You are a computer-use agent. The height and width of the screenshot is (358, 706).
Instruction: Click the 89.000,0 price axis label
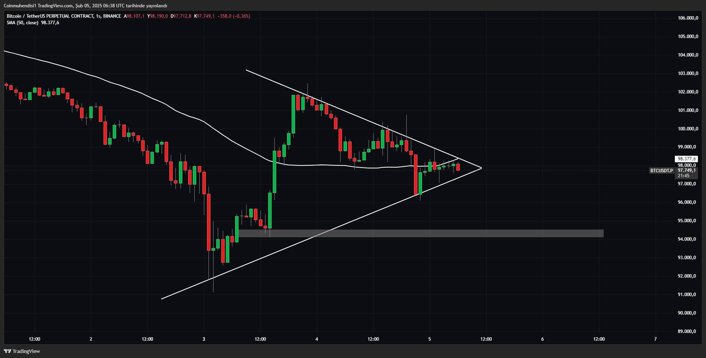[687, 331]
